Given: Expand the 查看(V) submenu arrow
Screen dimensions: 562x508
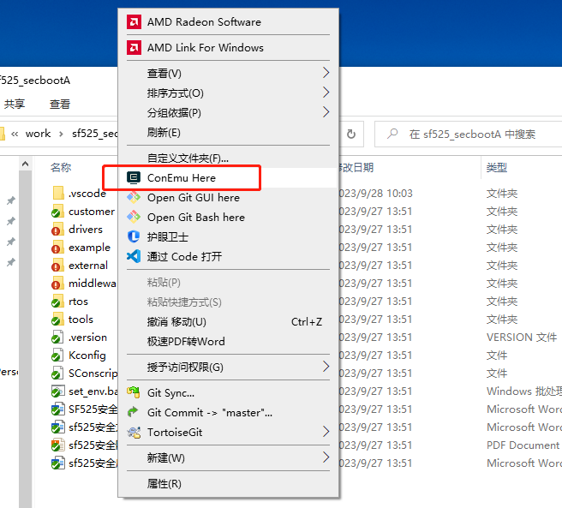Looking at the screenshot, I should (x=326, y=73).
